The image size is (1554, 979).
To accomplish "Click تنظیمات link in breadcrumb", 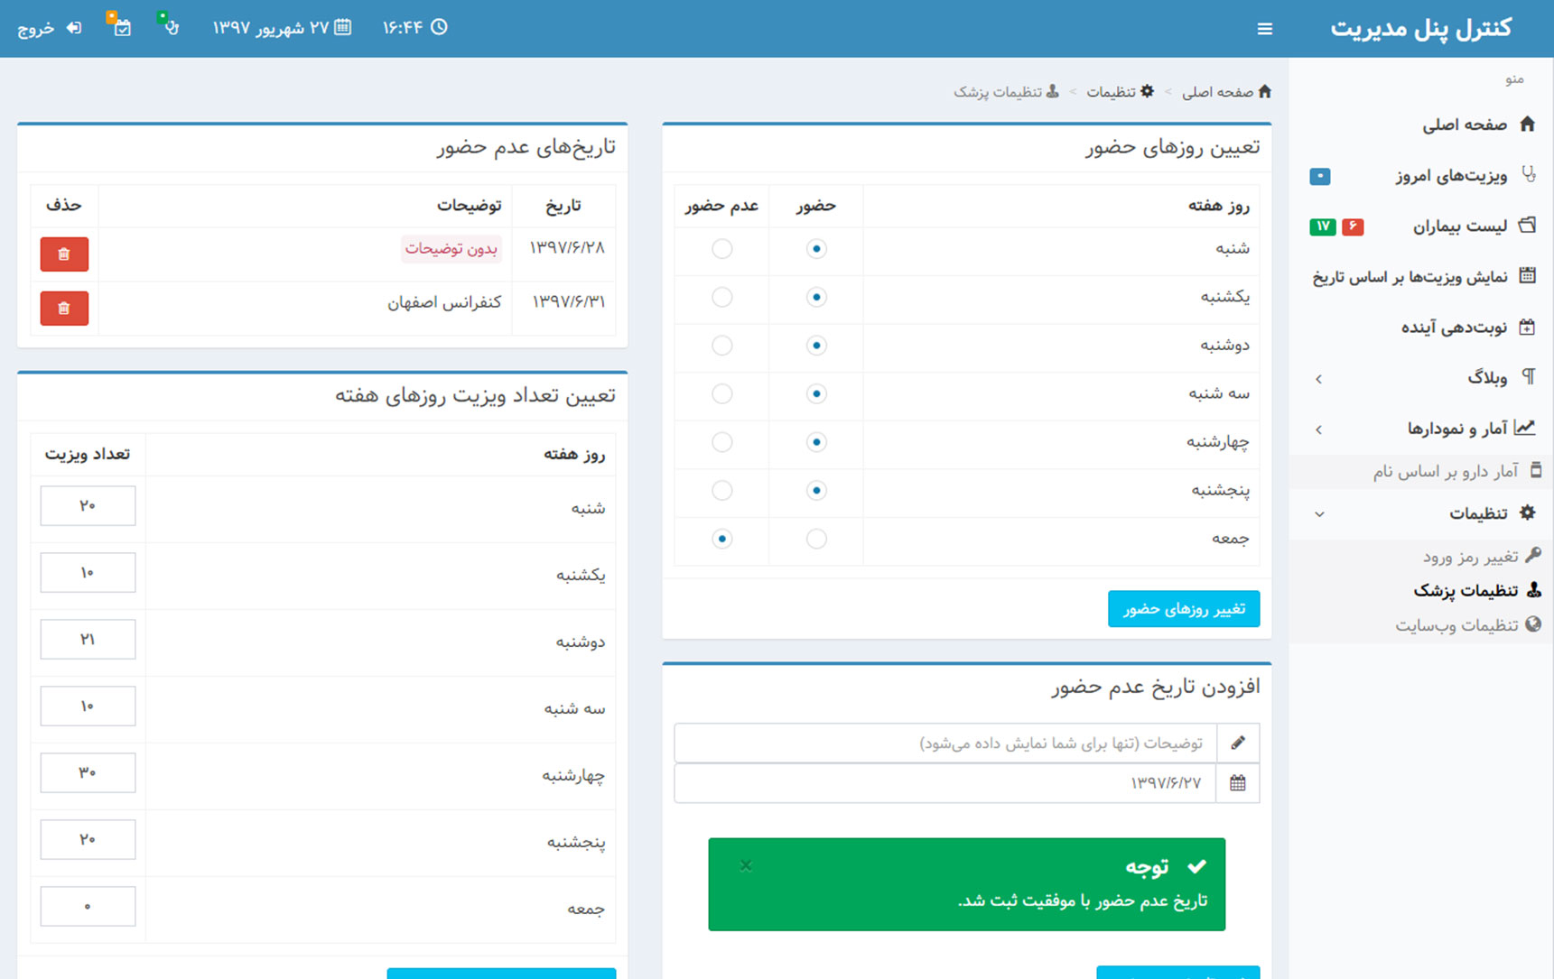I will coord(1111,92).
